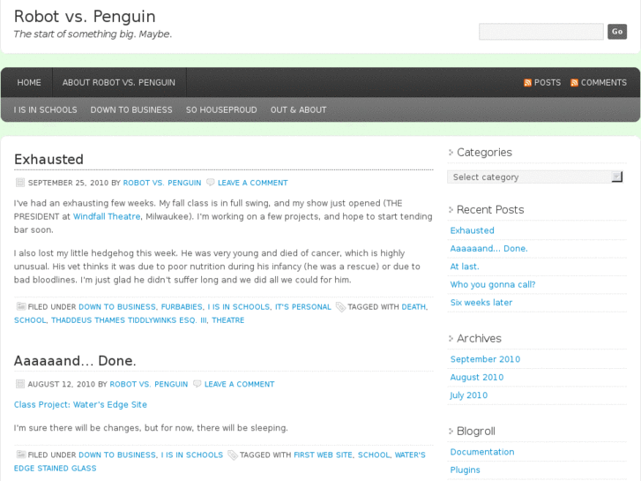This screenshot has width=641, height=481.
Task: Click the calendar icon beside September 25, 2010
Action: [x=20, y=183]
